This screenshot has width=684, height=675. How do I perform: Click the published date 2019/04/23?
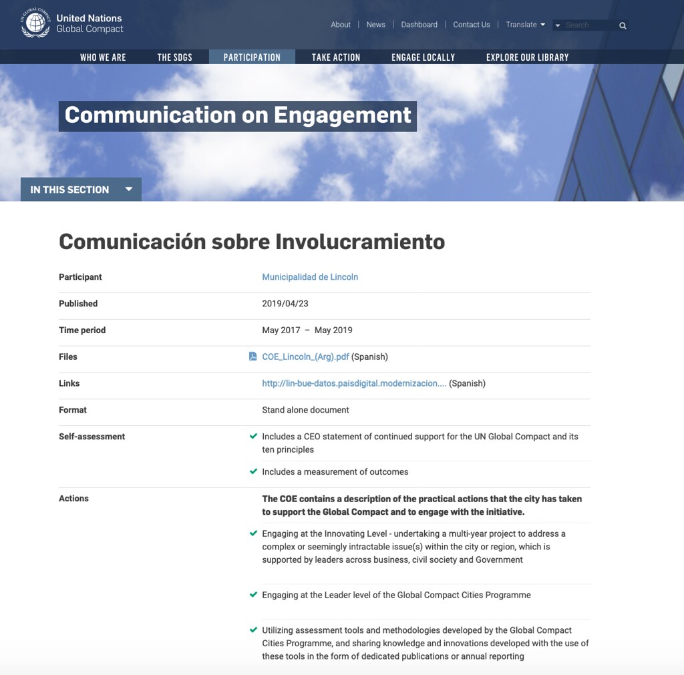click(285, 304)
